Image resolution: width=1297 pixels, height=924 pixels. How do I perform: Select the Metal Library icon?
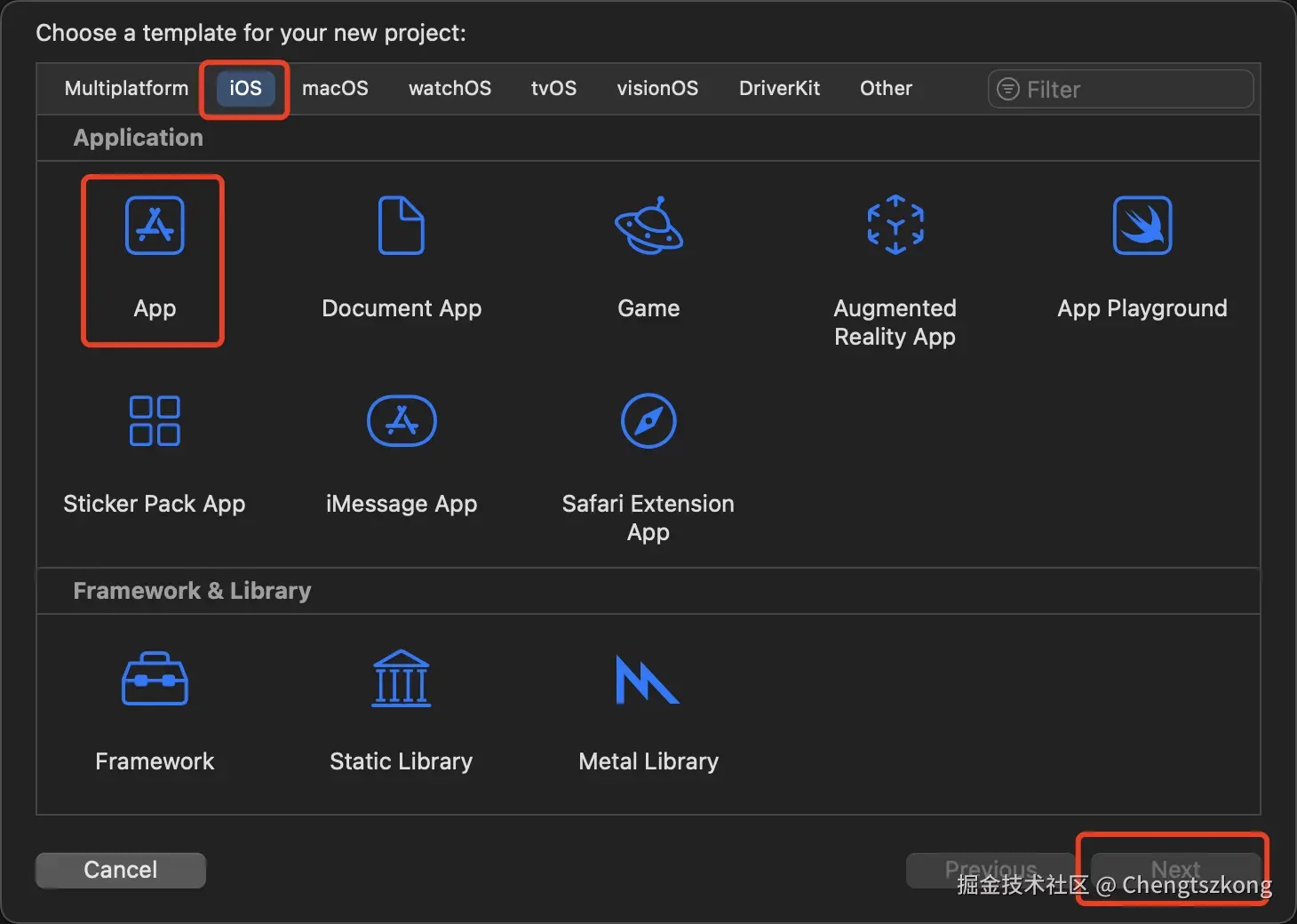coord(648,680)
